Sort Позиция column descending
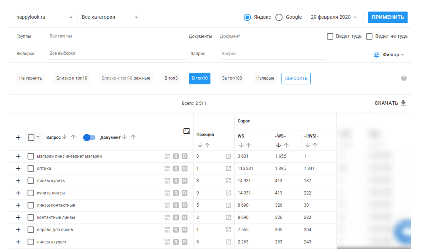The width and height of the screenshot is (427, 249). pos(200,145)
